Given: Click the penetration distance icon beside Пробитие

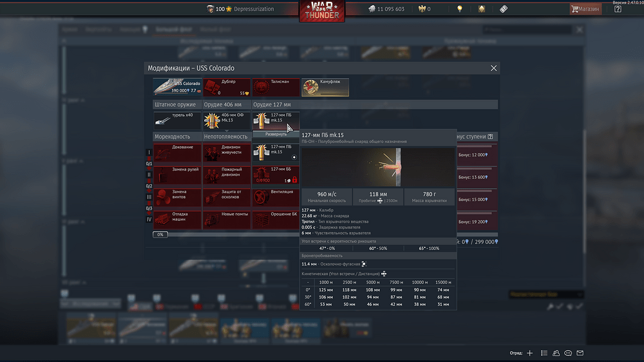Looking at the screenshot, I should (x=380, y=200).
